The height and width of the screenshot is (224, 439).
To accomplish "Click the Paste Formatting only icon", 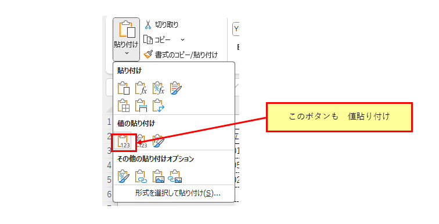I will pos(124,177).
